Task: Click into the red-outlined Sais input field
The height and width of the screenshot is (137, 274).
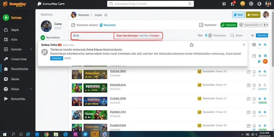Action: click(92, 36)
